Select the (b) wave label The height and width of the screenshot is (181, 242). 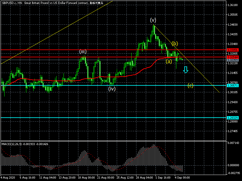click(x=175, y=43)
